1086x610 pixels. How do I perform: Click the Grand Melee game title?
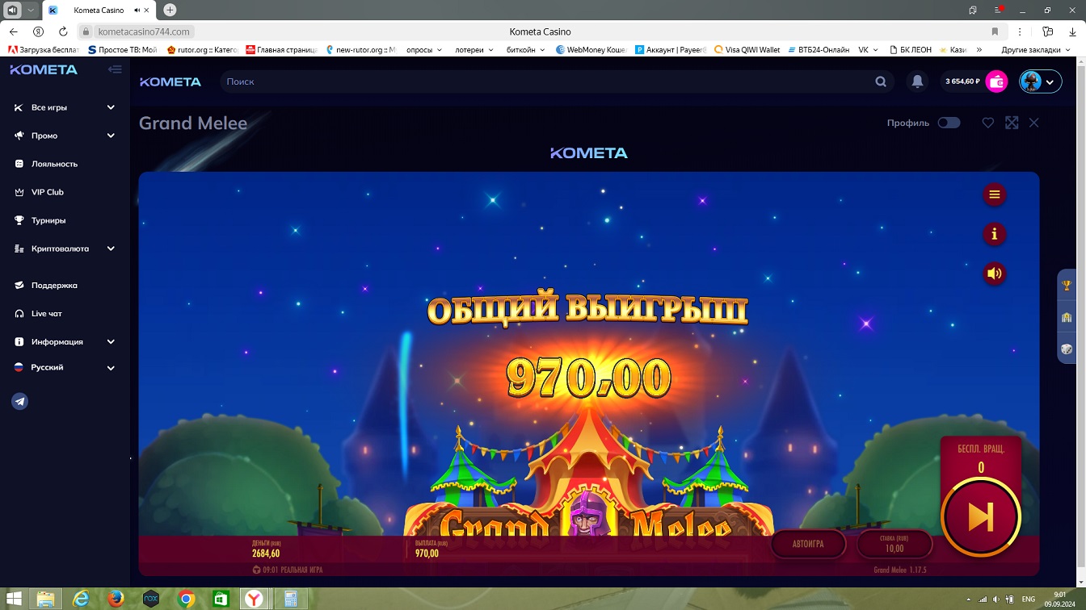point(193,123)
